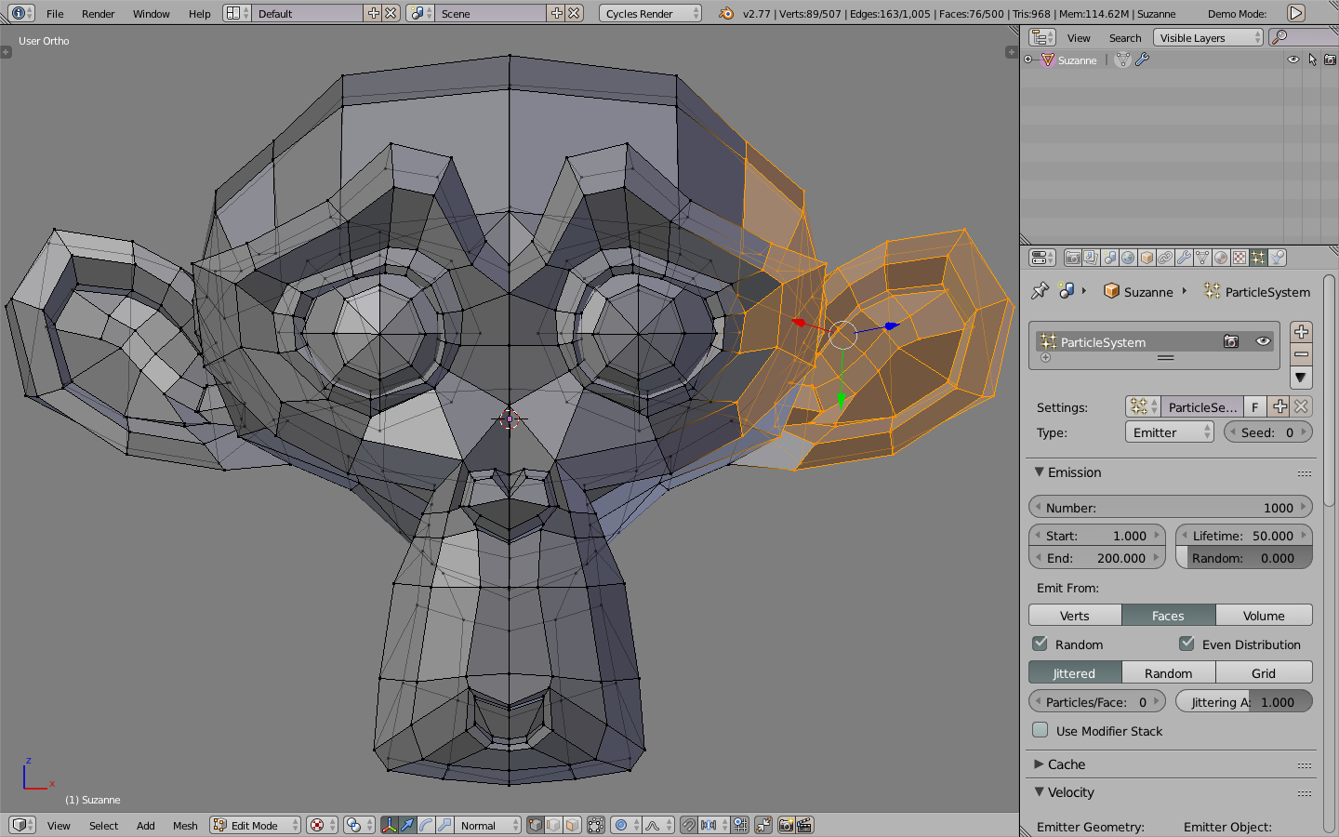Image resolution: width=1339 pixels, height=837 pixels.
Task: Set Emit From to Verts
Action: 1075,615
